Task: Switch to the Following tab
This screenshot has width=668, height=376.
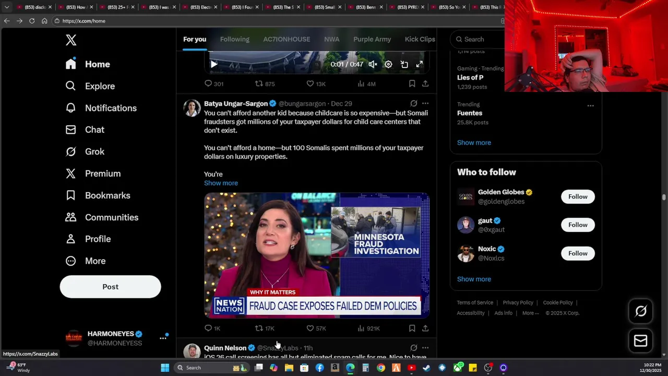Action: click(x=234, y=39)
